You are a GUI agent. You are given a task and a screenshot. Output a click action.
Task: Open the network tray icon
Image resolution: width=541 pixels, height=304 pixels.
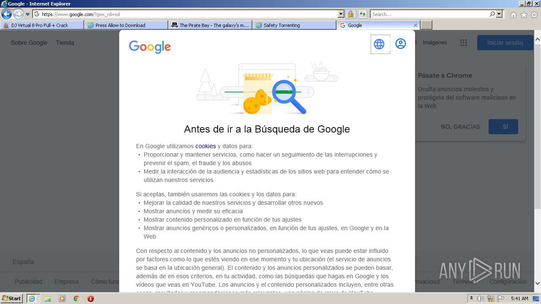[490, 299]
